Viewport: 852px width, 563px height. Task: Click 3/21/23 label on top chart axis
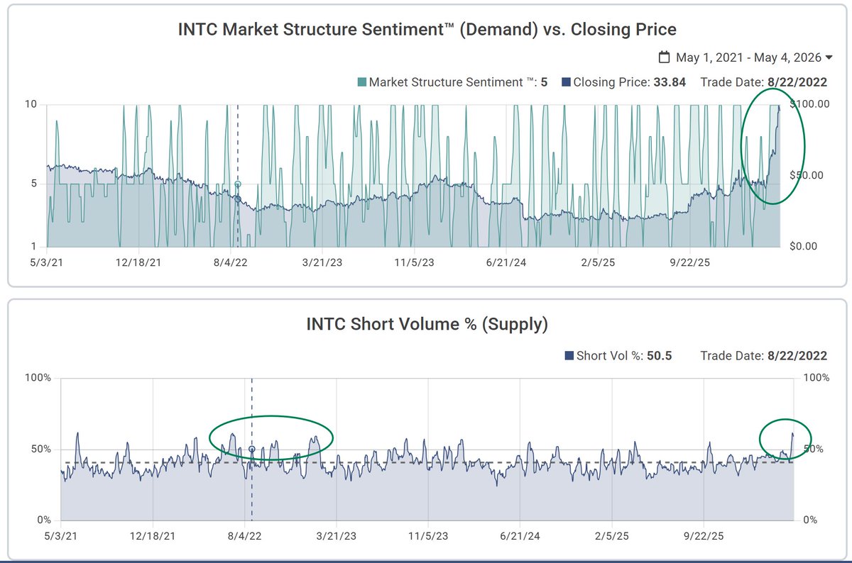(322, 262)
